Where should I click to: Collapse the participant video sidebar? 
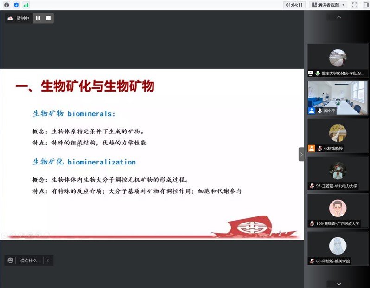(301, 154)
